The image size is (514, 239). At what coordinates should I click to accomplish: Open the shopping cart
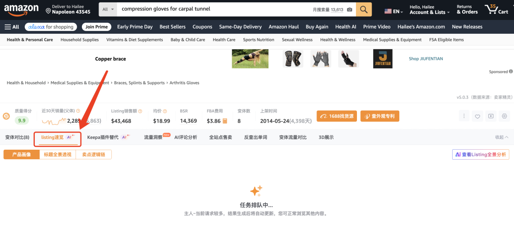coord(496,10)
